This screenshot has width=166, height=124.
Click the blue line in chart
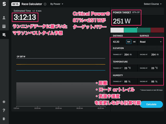pos(61,70)
